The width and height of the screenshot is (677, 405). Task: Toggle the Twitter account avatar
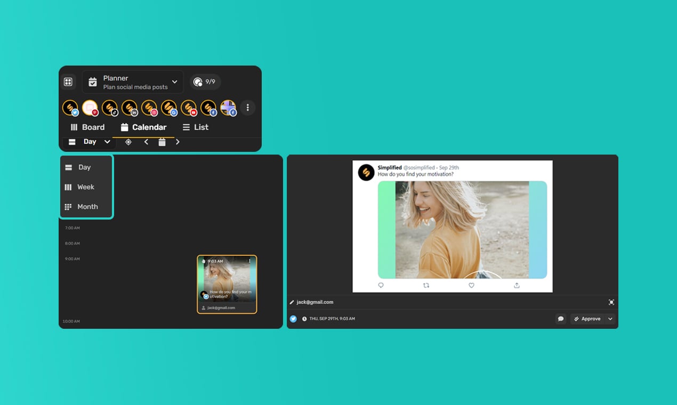(70, 108)
